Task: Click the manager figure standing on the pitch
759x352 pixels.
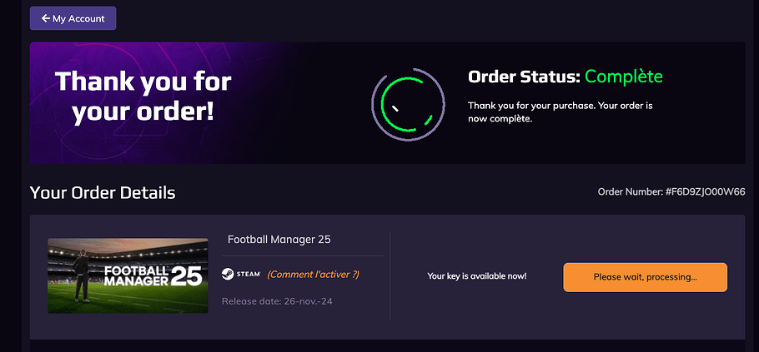Action: coord(82,276)
